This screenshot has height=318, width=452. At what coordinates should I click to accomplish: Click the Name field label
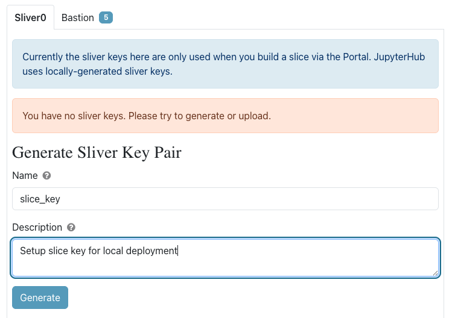pyautogui.click(x=25, y=176)
